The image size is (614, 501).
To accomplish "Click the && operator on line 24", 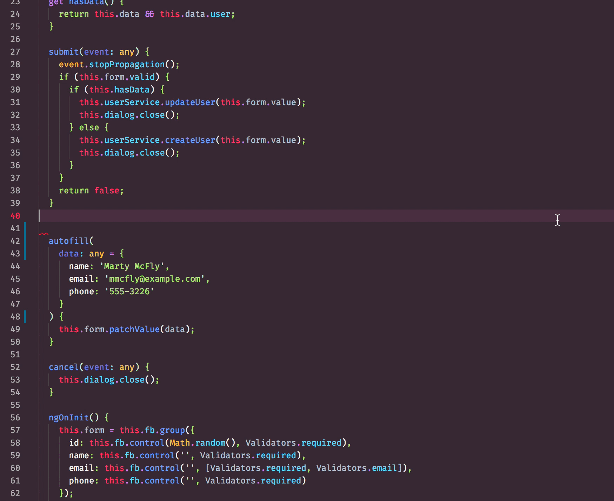I will (x=150, y=14).
